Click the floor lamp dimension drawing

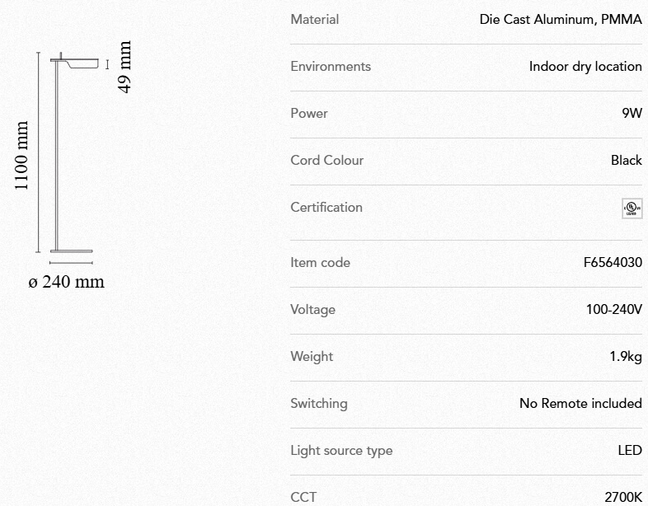(70, 155)
